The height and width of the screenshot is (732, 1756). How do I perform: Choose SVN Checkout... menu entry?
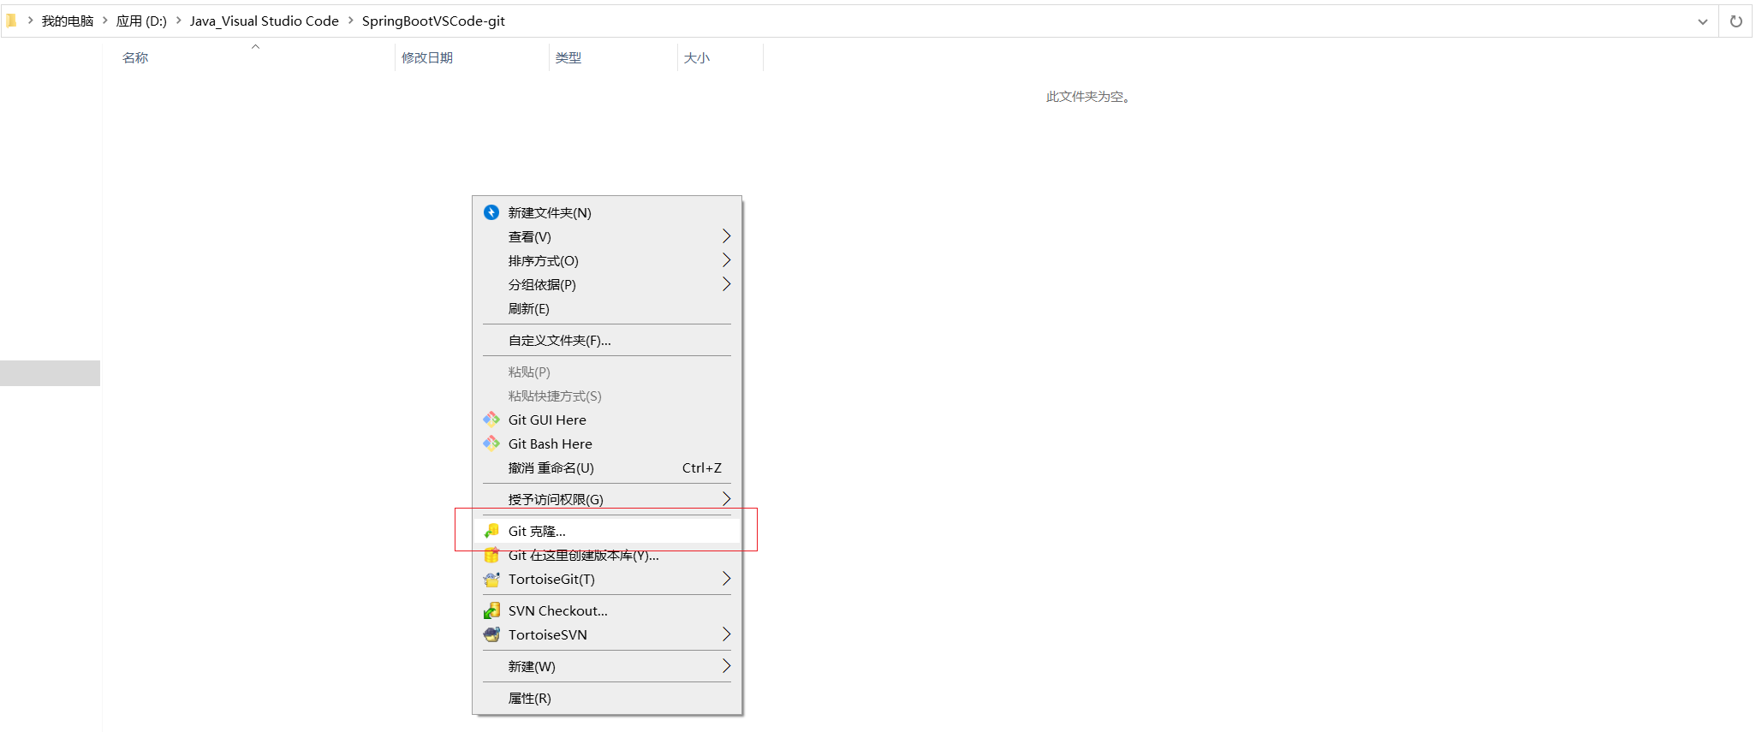[607, 610]
